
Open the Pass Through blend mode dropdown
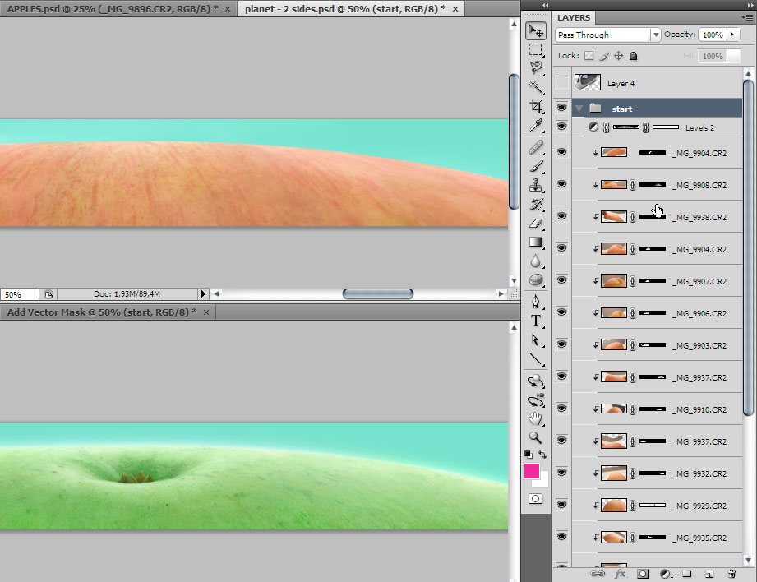(x=608, y=35)
